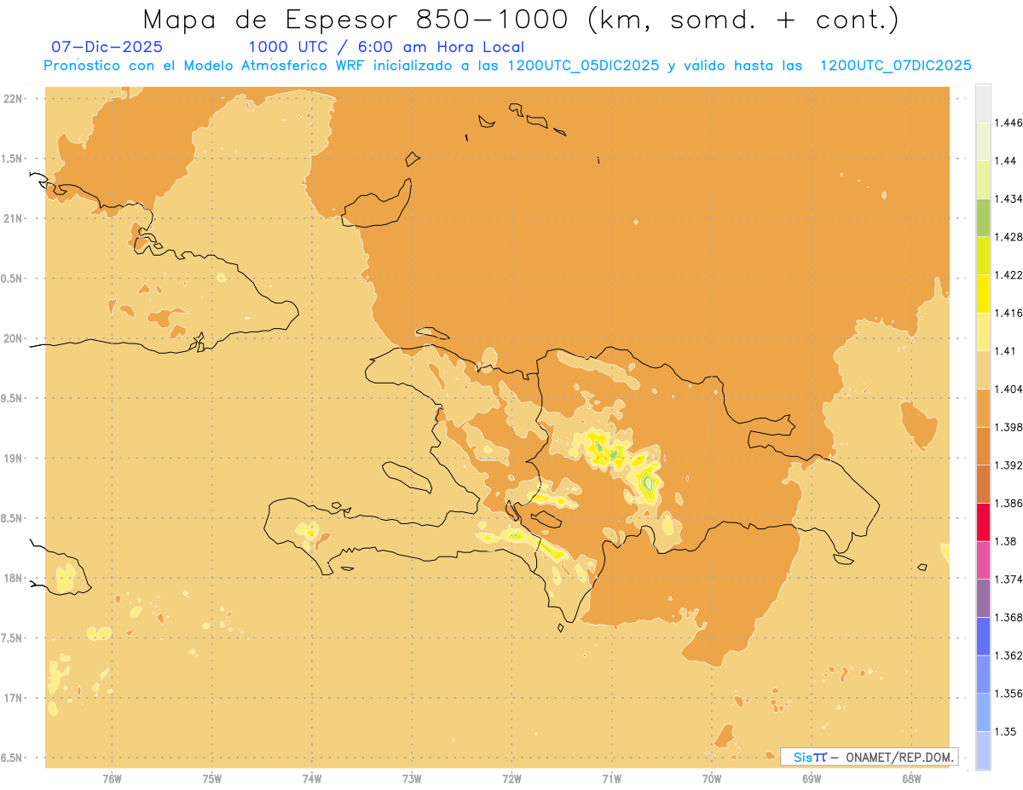Click the legend value 1.398
This screenshot has width=1023, height=790.
click(1009, 427)
